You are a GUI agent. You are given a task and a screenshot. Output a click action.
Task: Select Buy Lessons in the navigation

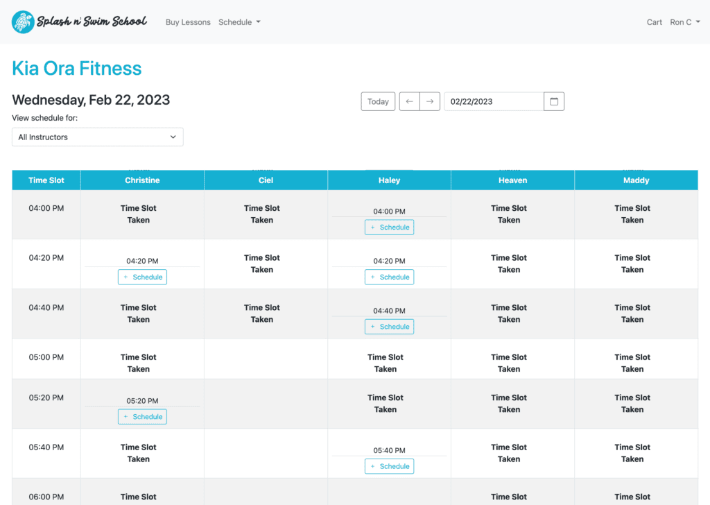click(x=187, y=22)
